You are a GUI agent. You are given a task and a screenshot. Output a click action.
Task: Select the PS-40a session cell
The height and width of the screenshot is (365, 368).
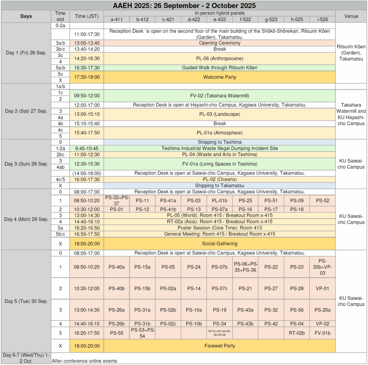click(116, 267)
